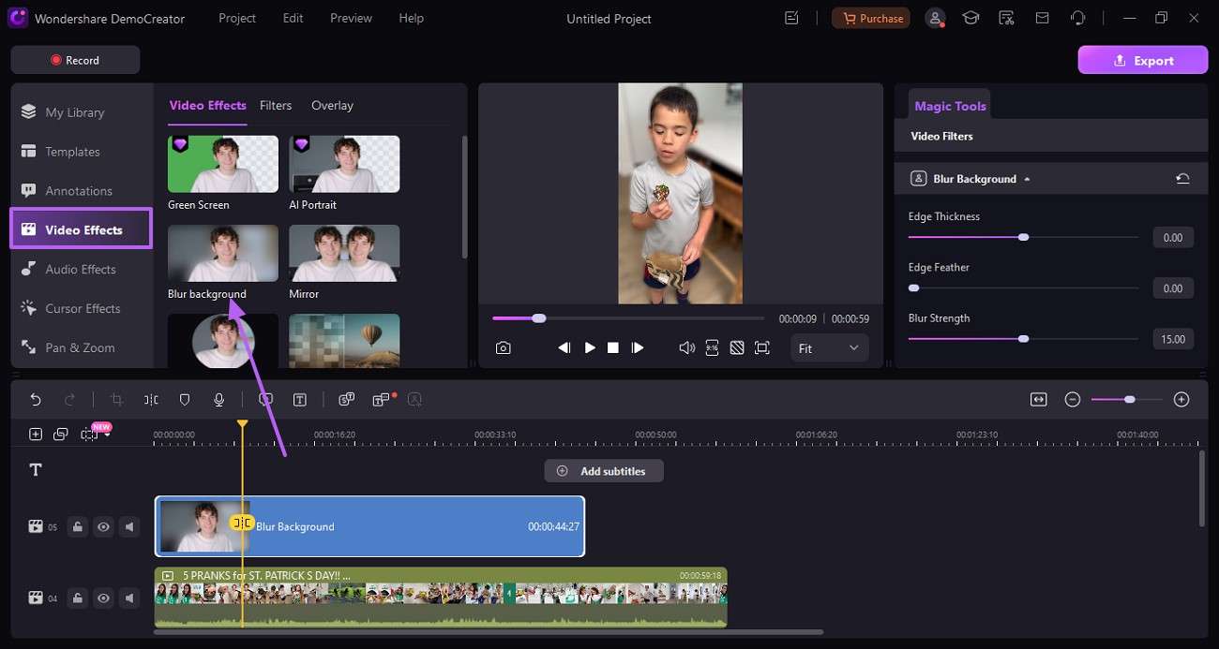Viewport: 1219px width, 649px height.
Task: Hide track 05 with eye icon
Action: pos(103,527)
